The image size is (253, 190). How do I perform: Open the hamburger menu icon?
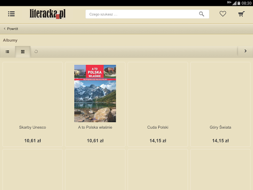[11, 14]
